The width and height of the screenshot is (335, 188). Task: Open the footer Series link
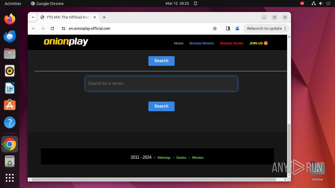coord(181,157)
